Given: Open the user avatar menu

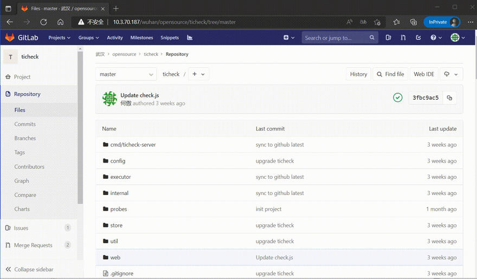Looking at the screenshot, I should [457, 38].
